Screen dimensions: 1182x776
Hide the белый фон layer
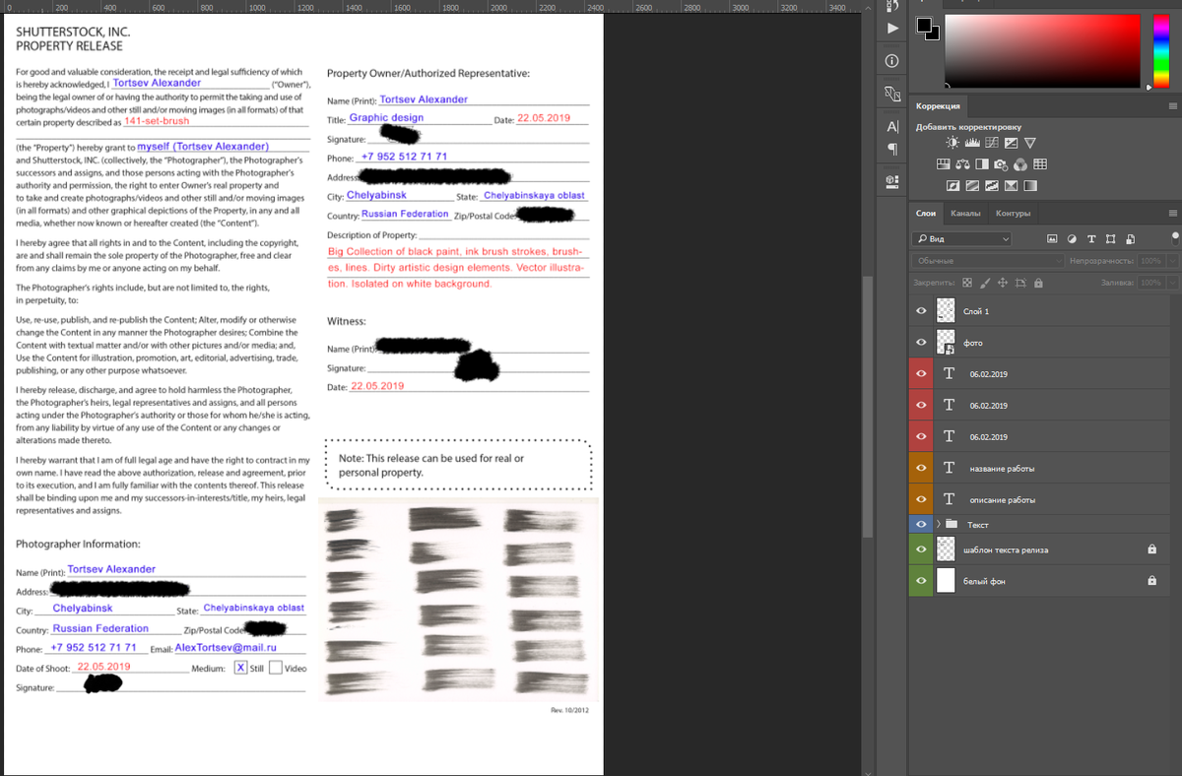(921, 581)
